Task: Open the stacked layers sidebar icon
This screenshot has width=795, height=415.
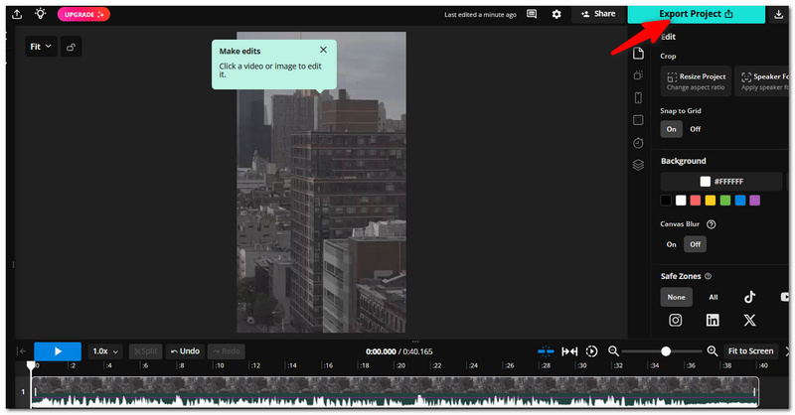Action: (638, 165)
